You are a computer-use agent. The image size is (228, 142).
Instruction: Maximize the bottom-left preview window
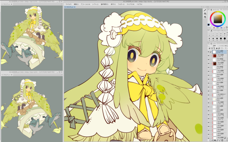[60, 72]
